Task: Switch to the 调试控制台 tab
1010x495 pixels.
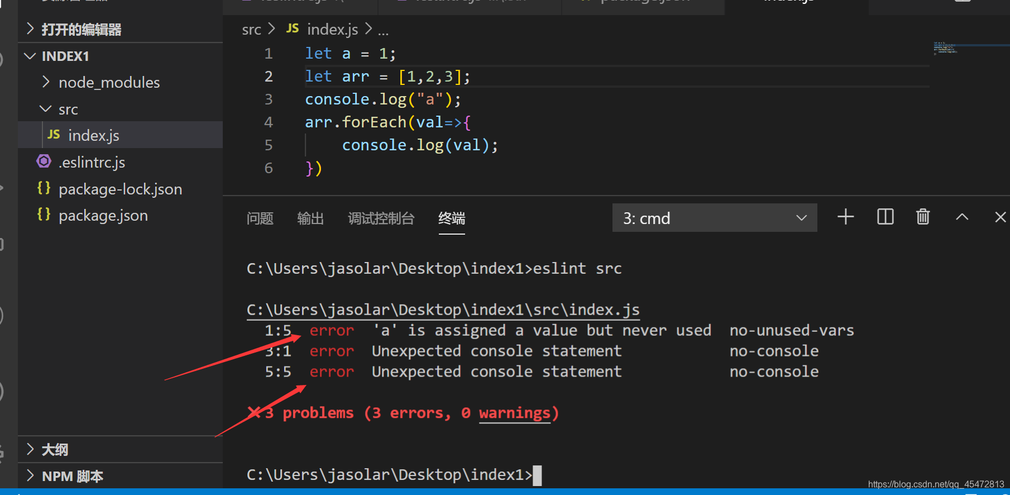Action: coord(381,218)
